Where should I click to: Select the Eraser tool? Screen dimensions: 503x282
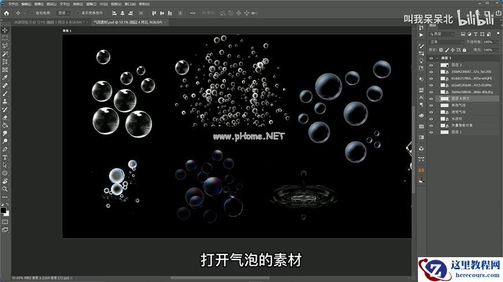coord(5,118)
